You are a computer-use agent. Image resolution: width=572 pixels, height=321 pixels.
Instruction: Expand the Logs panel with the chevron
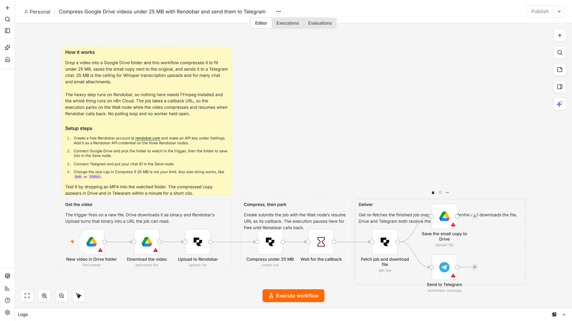(564, 315)
